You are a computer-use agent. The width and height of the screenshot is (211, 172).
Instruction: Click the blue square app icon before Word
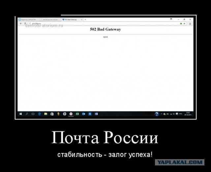tap(90, 114)
